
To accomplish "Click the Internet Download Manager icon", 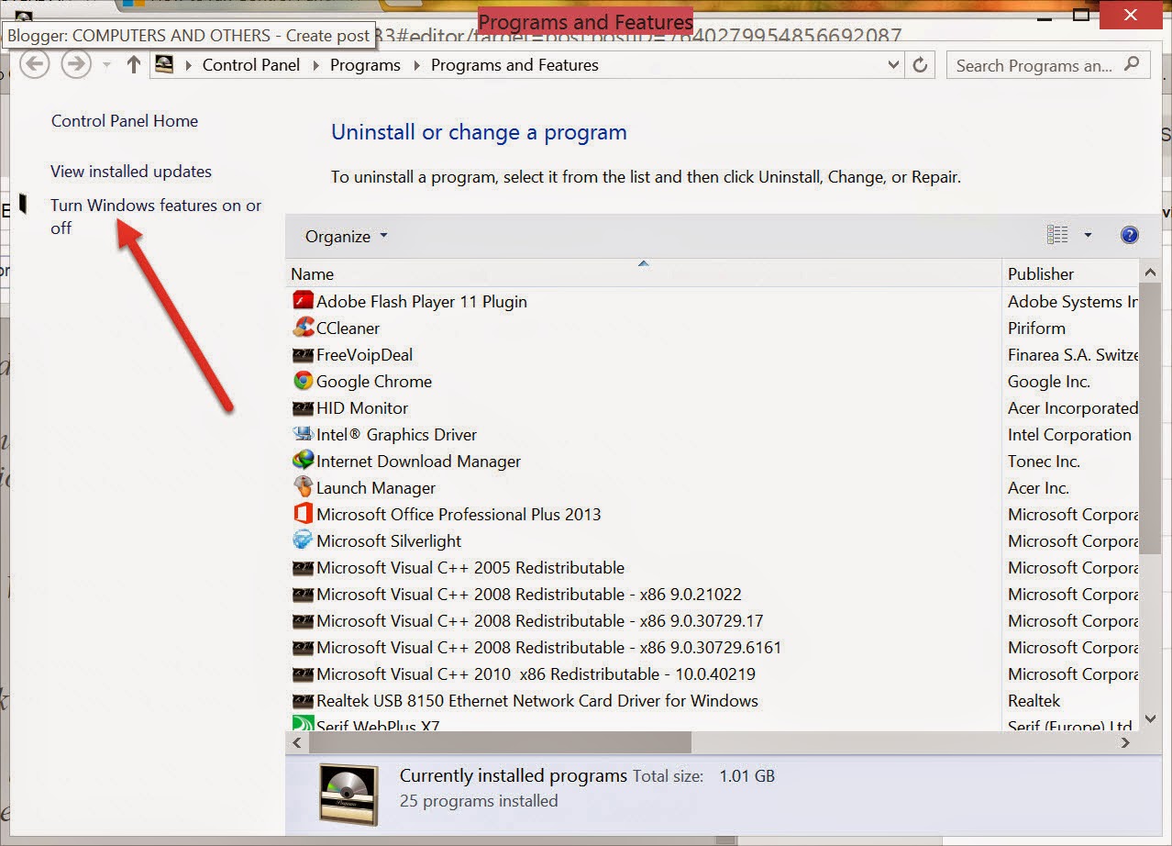I will [303, 461].
